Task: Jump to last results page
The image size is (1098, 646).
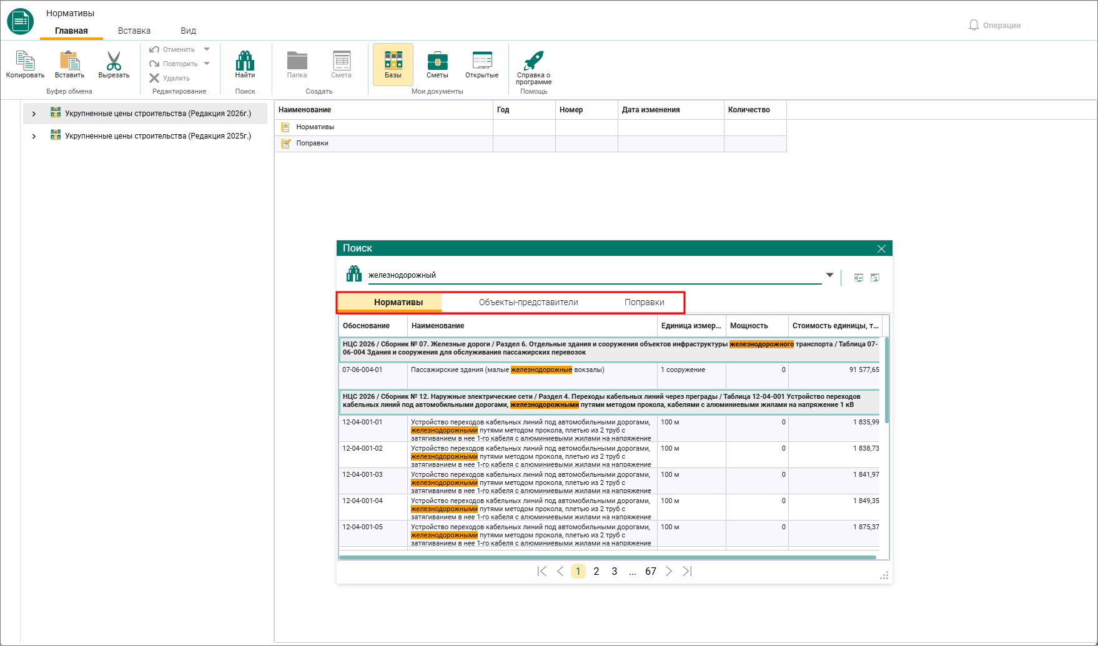Action: pos(687,571)
